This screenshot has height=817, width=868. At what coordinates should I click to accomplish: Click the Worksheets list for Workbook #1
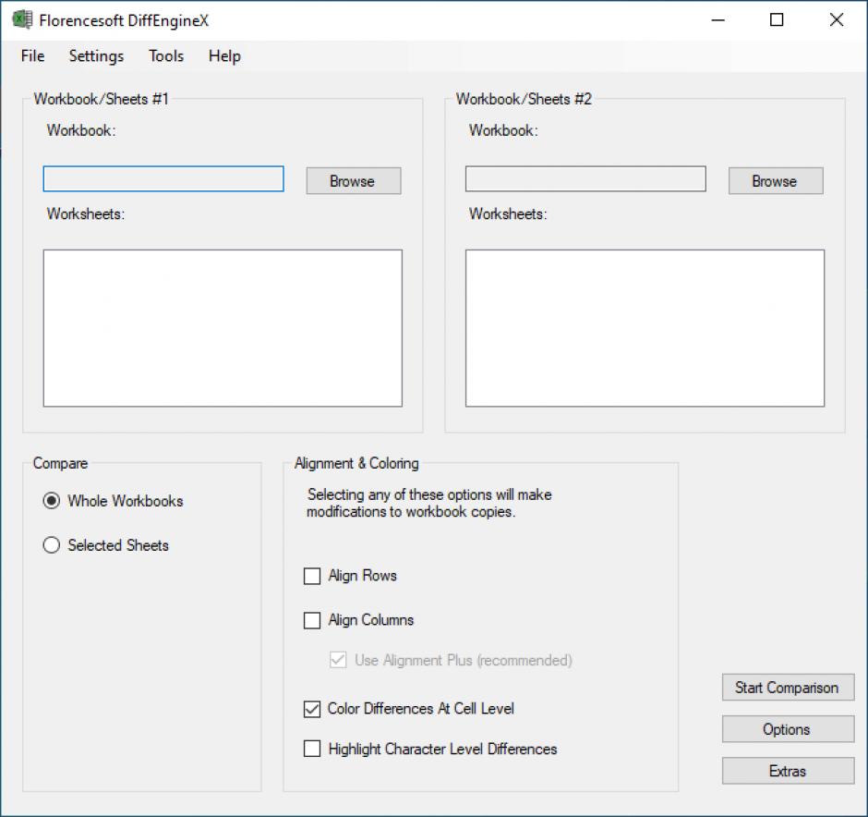223,328
